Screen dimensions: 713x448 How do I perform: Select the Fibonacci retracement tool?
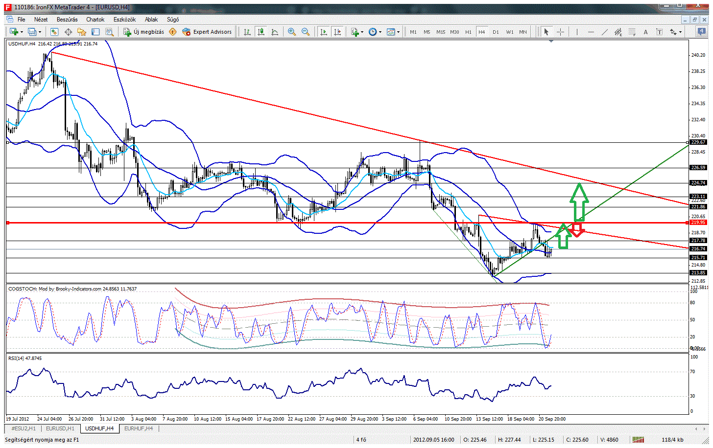click(x=632, y=32)
